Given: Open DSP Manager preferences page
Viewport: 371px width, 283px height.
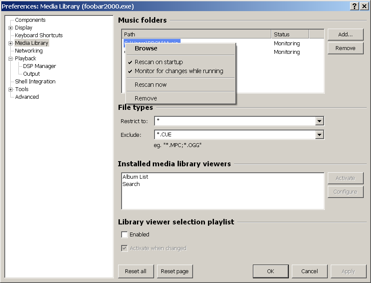Looking at the screenshot, I should (39, 66).
